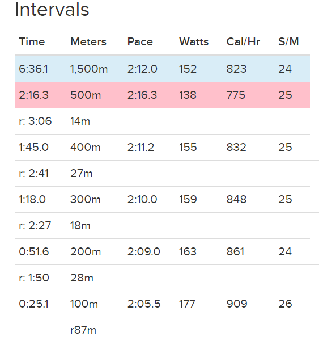Image resolution: width=319 pixels, height=353 pixels.
Task: Select the 100m interval row
Action: pyautogui.click(x=162, y=304)
